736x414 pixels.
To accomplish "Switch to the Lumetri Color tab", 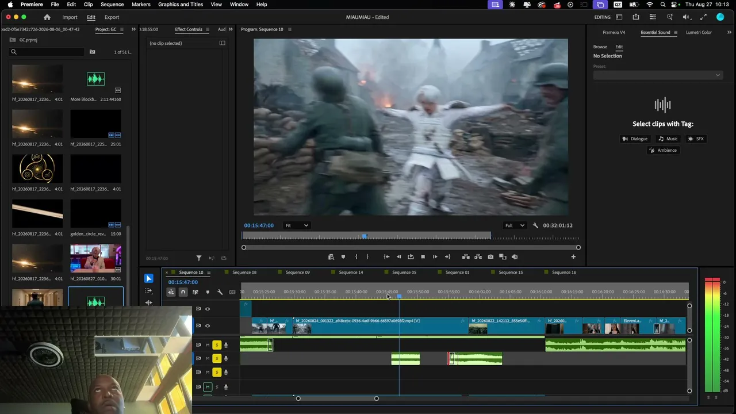I will click(699, 32).
